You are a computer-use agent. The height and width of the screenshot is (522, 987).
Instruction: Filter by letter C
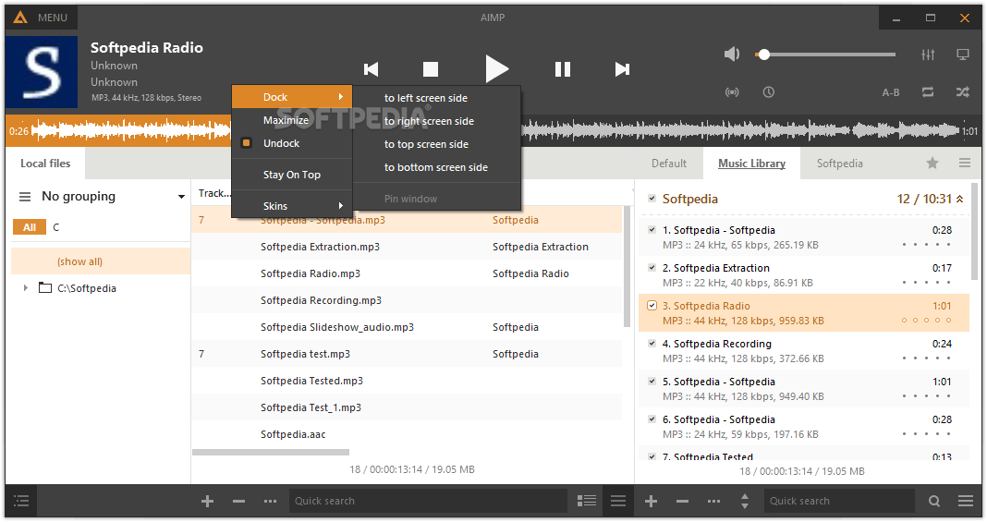tap(56, 227)
